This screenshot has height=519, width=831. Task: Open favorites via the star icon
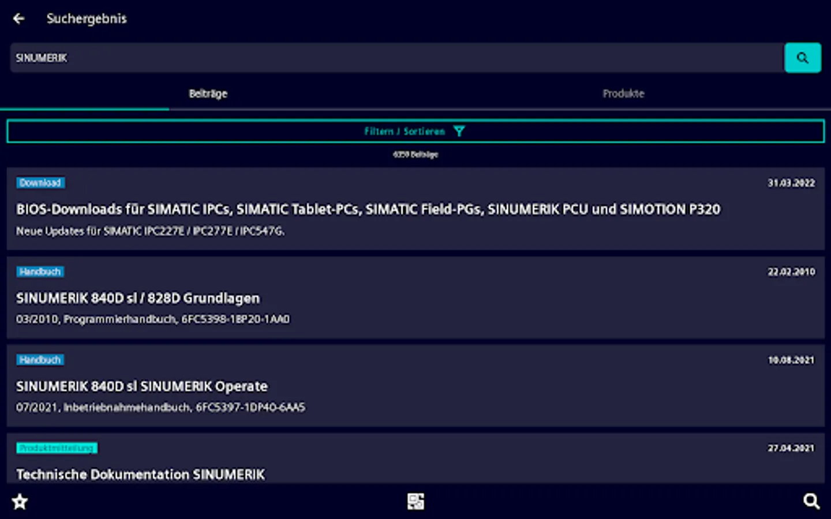coord(20,502)
